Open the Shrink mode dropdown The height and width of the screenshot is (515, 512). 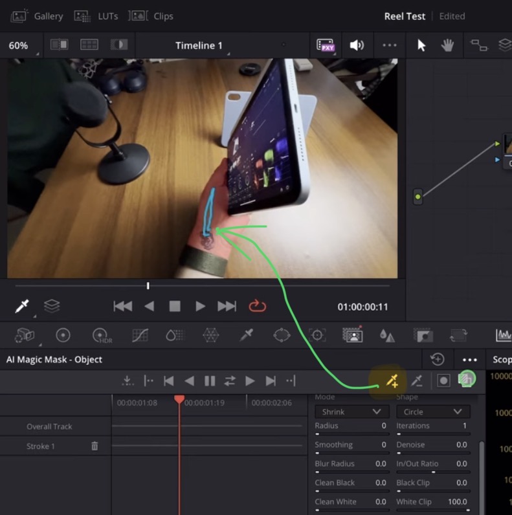(351, 411)
